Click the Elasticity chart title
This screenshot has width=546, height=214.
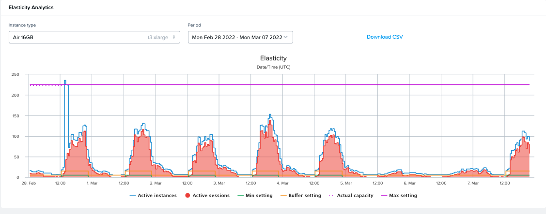[273, 58]
